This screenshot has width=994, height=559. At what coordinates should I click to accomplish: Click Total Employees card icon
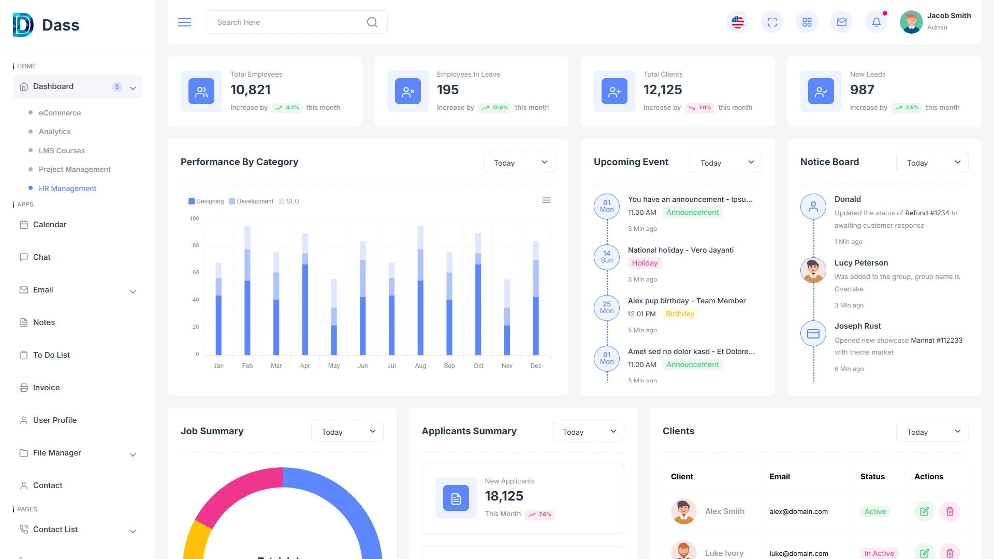coord(201,92)
